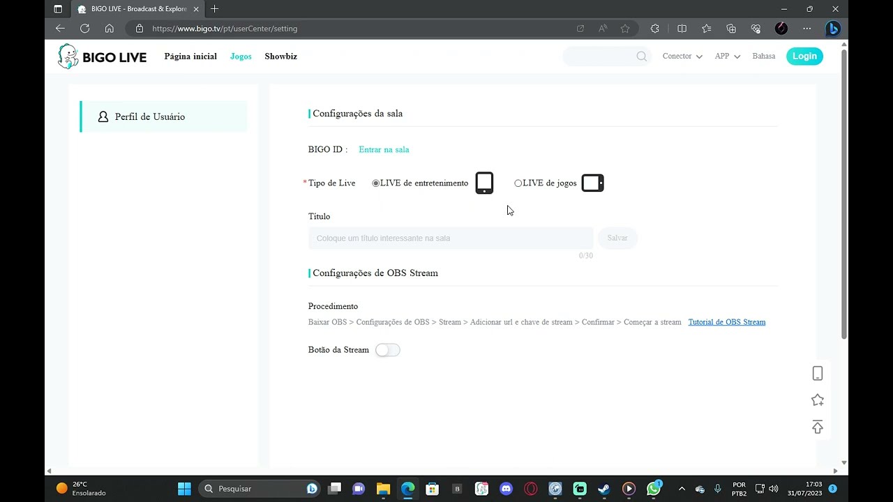
Task: Click the BIGO LIVE logo
Action: [102, 56]
